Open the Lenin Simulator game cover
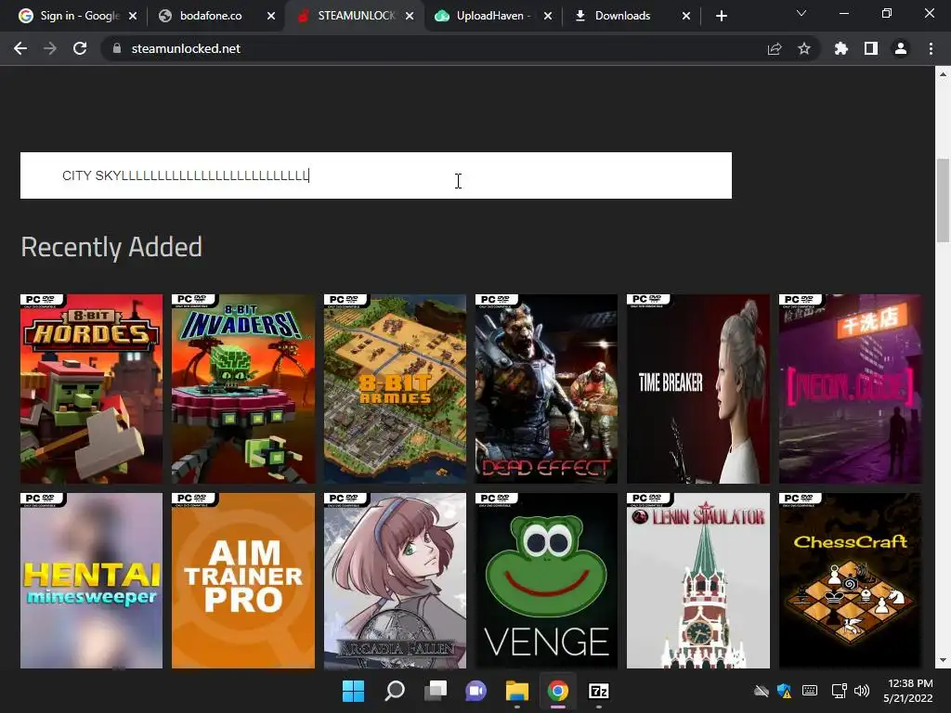 [698, 580]
